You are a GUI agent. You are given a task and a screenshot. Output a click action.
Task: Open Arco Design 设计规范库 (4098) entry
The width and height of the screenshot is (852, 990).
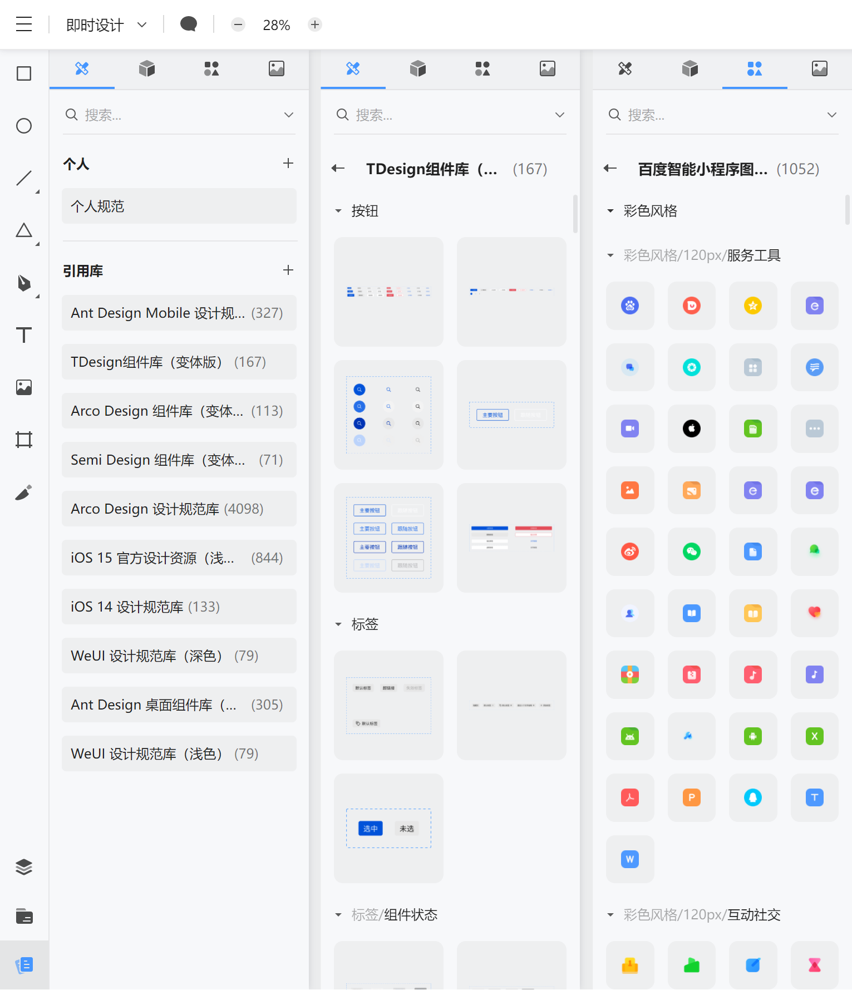179,509
